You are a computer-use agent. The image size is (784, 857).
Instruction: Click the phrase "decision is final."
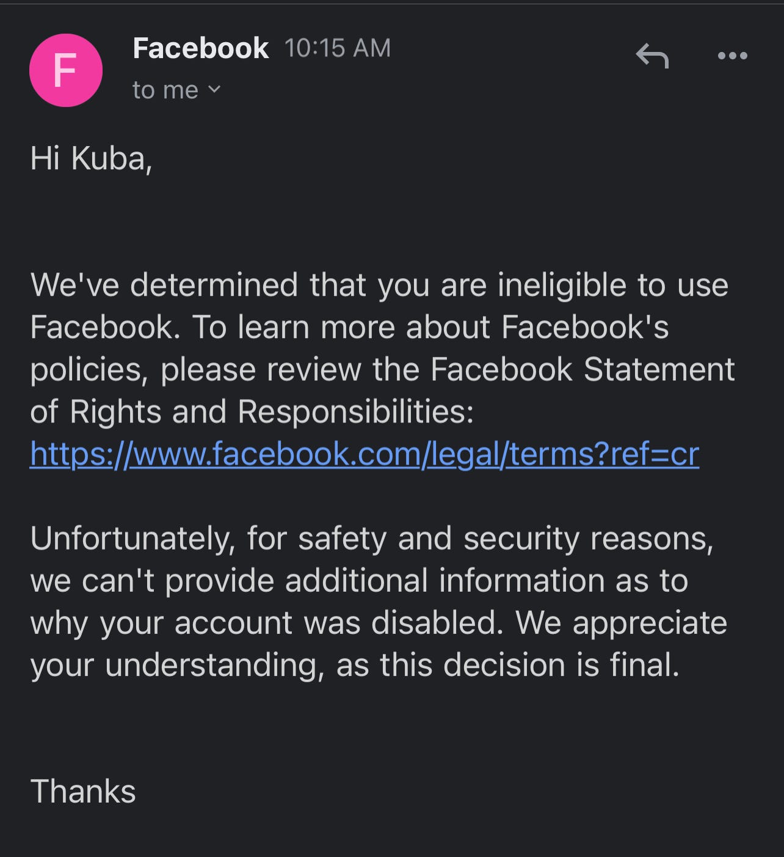coord(561,664)
